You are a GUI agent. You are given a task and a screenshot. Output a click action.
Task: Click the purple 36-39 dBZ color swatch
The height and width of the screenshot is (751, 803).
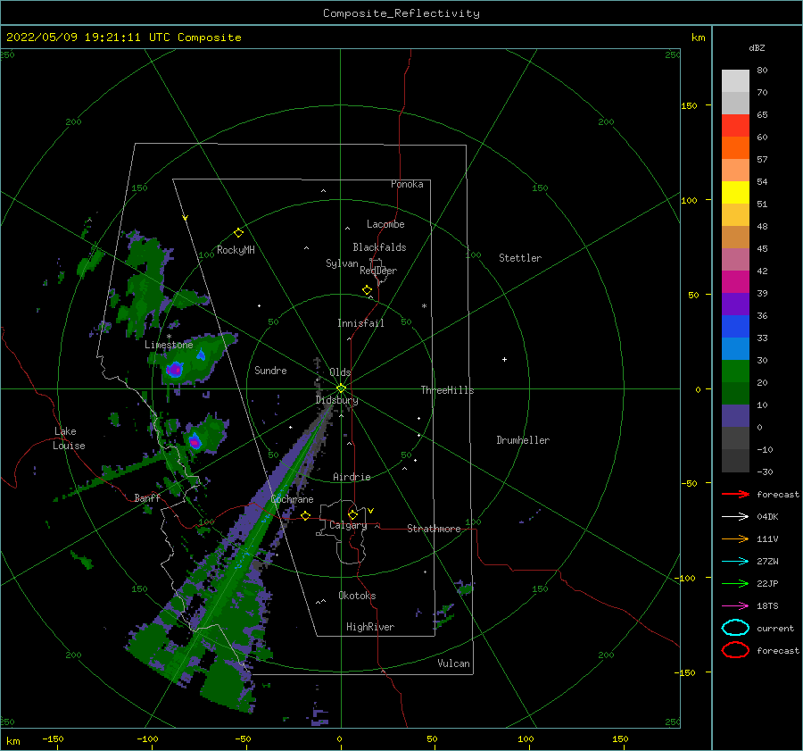(x=735, y=305)
